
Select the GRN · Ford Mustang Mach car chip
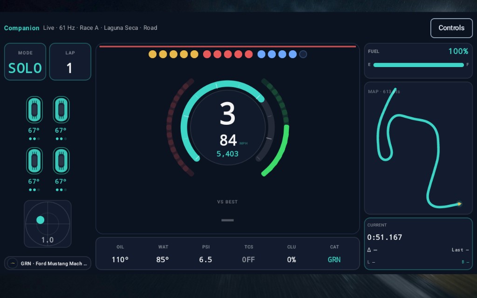[x=48, y=264]
